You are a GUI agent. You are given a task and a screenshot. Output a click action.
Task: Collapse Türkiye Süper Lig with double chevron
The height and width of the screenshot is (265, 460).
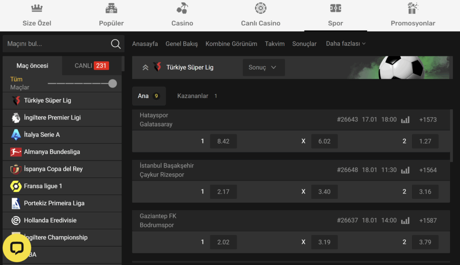click(145, 67)
